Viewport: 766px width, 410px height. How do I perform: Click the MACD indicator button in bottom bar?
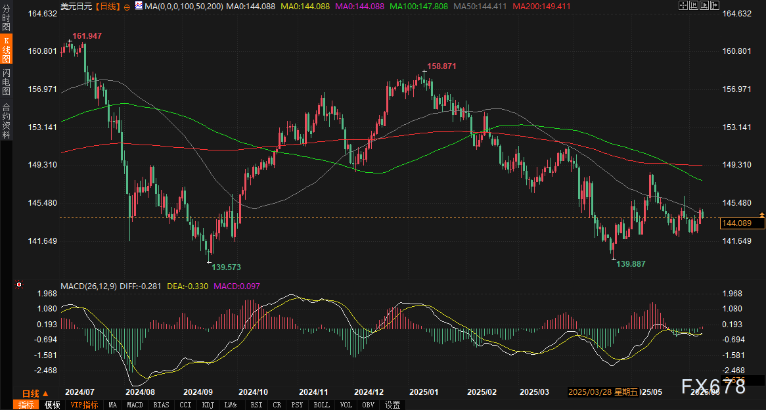pos(135,405)
